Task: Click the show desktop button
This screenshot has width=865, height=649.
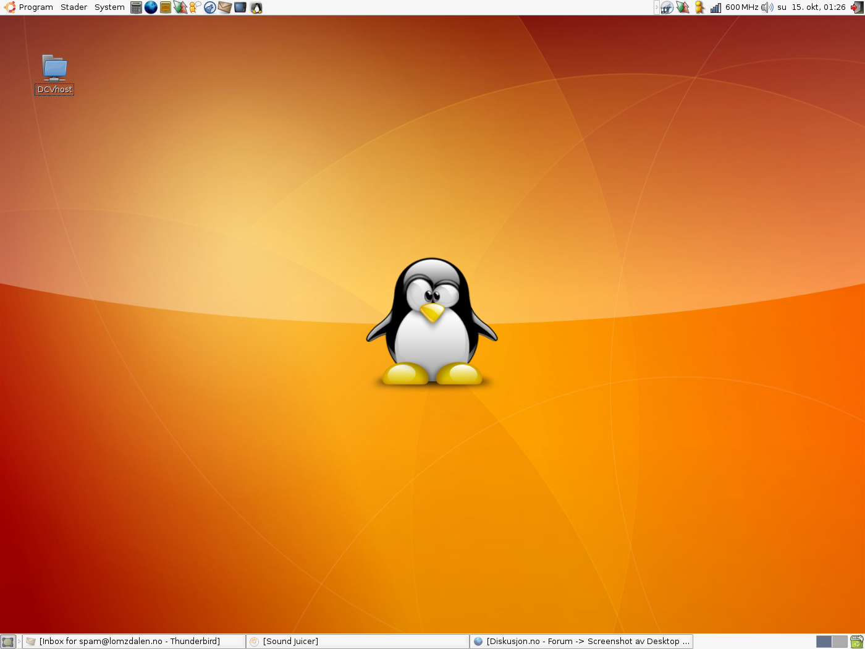Action: [x=7, y=642]
